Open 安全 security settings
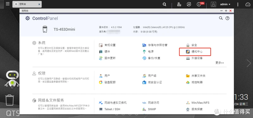This screenshot has width=253, height=118. [191, 45]
